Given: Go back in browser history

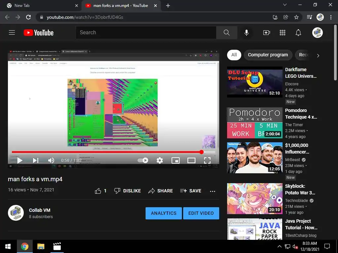Looking at the screenshot, I should coord(7,17).
